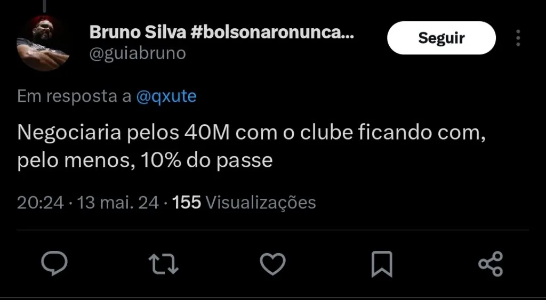Screen dimensions: 546x300
Task: Click the date 13 mai. 24
Action: pyautogui.click(x=118, y=202)
